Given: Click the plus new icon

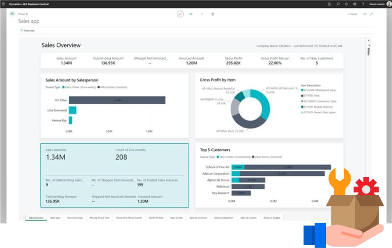Looking at the screenshot, I should click(x=202, y=14).
